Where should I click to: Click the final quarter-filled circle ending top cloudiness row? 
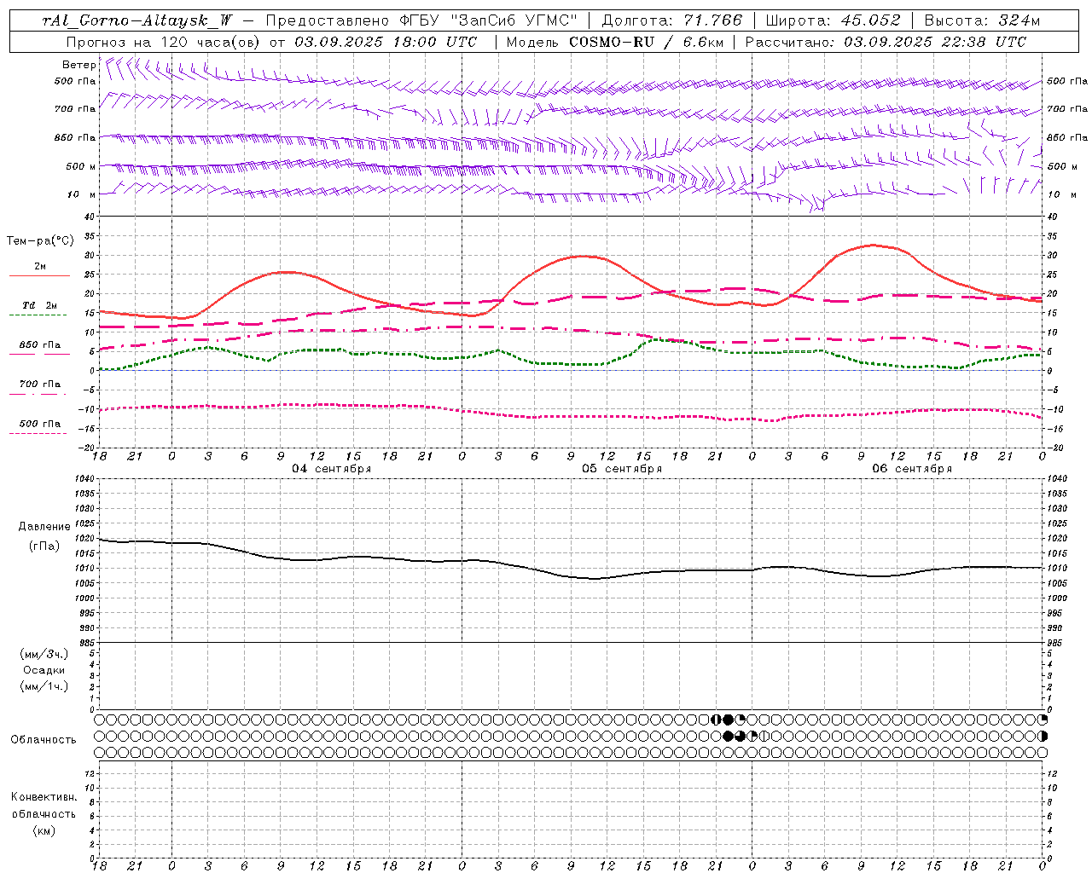(1043, 720)
